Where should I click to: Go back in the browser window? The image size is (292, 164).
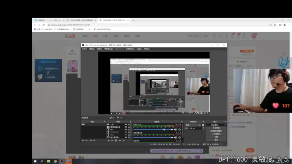[x=35, y=25]
